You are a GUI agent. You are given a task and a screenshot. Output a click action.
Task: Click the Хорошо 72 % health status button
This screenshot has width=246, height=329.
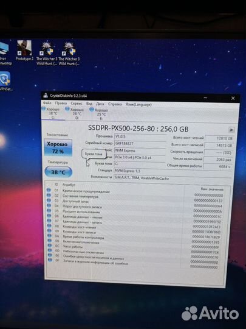(x=58, y=147)
